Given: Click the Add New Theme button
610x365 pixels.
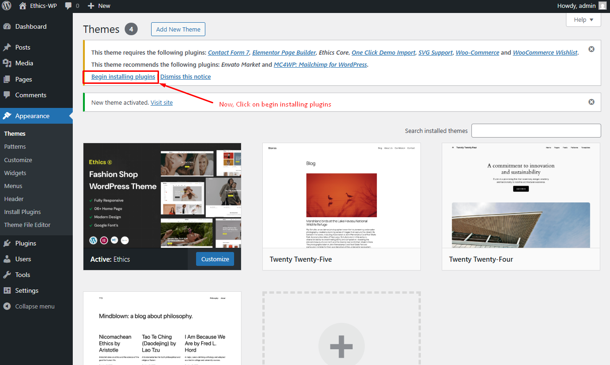Looking at the screenshot, I should [178, 29].
